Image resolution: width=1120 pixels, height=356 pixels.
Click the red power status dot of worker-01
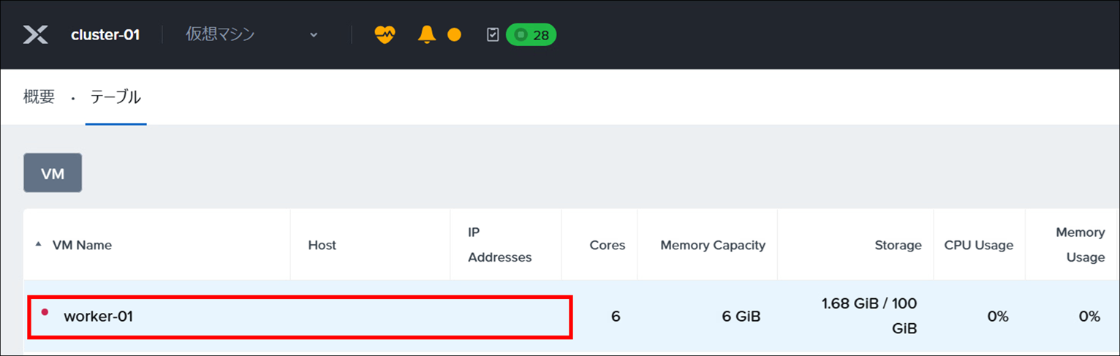45,312
